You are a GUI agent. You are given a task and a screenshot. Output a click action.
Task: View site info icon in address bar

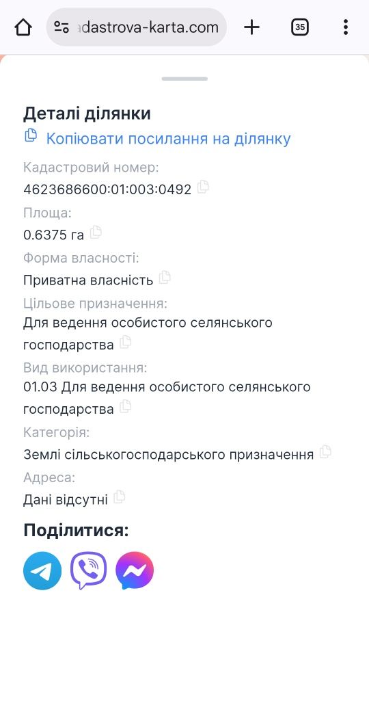pyautogui.click(x=61, y=27)
